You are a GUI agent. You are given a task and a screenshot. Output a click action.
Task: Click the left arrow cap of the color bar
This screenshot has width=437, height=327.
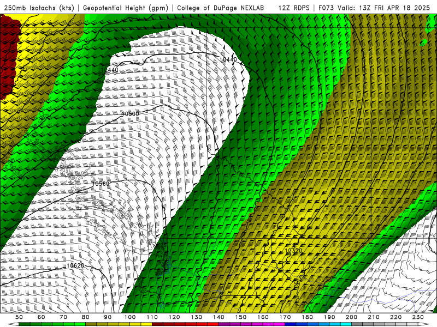[13, 324]
